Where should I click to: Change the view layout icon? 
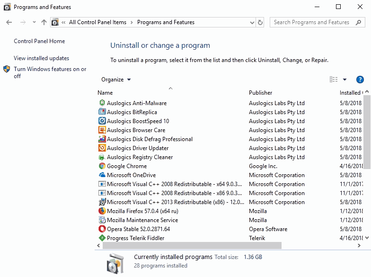pyautogui.click(x=334, y=80)
